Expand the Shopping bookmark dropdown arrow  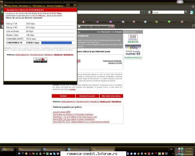coord(95,22)
